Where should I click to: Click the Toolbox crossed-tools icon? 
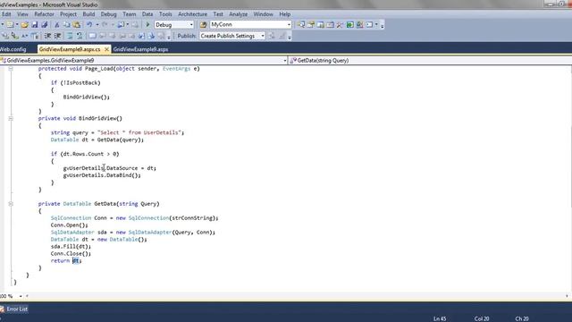pyautogui.click(x=340, y=25)
